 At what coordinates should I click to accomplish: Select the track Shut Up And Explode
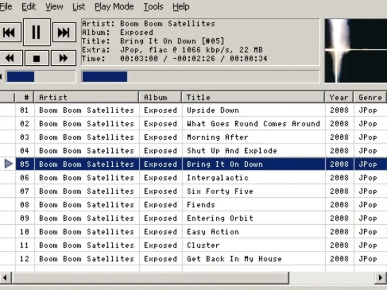click(232, 151)
